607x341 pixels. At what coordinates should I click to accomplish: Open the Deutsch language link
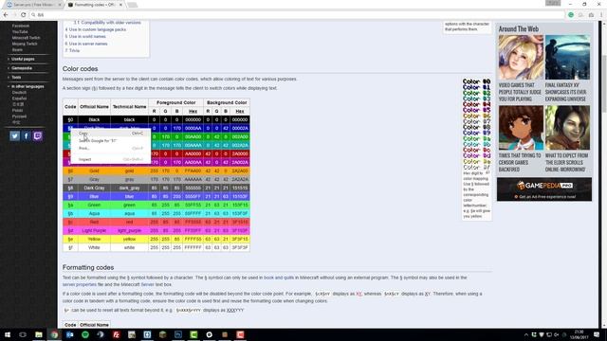point(19,93)
